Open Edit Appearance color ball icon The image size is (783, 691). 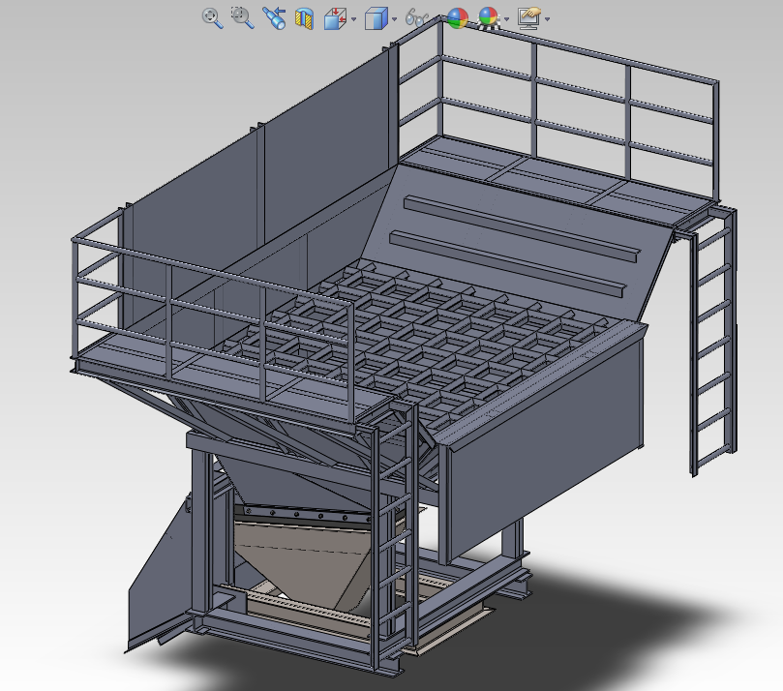pyautogui.click(x=457, y=18)
